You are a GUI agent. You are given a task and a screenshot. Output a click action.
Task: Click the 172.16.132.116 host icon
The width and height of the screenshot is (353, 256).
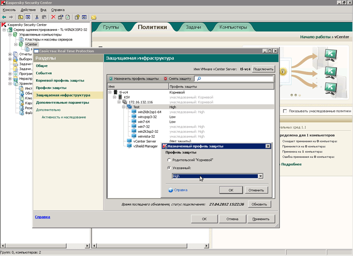point(125,102)
